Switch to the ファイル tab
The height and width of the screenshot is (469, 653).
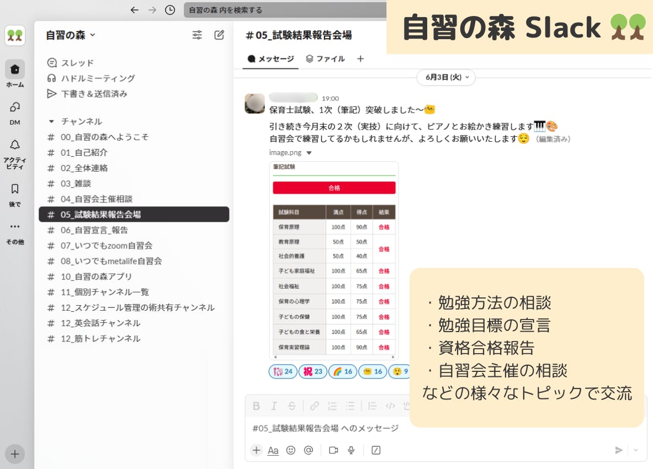[x=325, y=58]
